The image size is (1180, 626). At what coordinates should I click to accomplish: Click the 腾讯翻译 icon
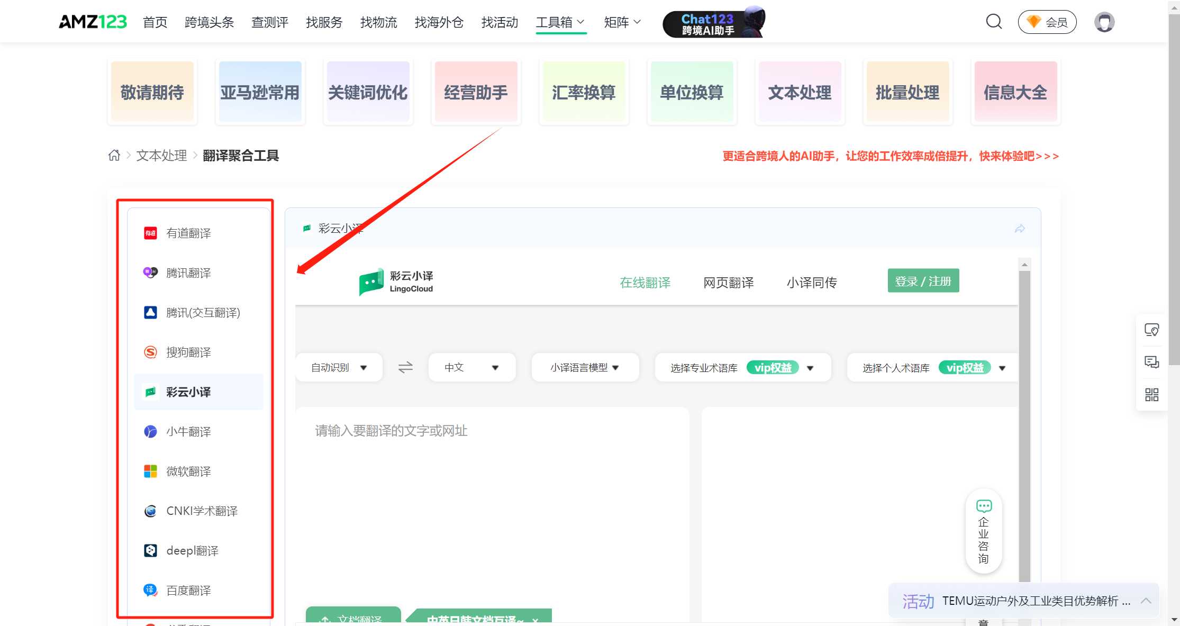[150, 273]
